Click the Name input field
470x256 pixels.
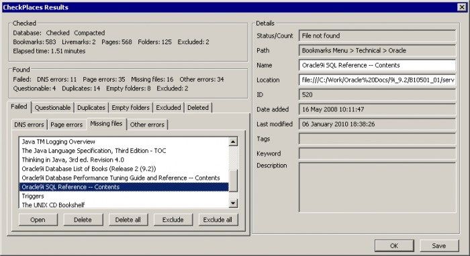377,65
